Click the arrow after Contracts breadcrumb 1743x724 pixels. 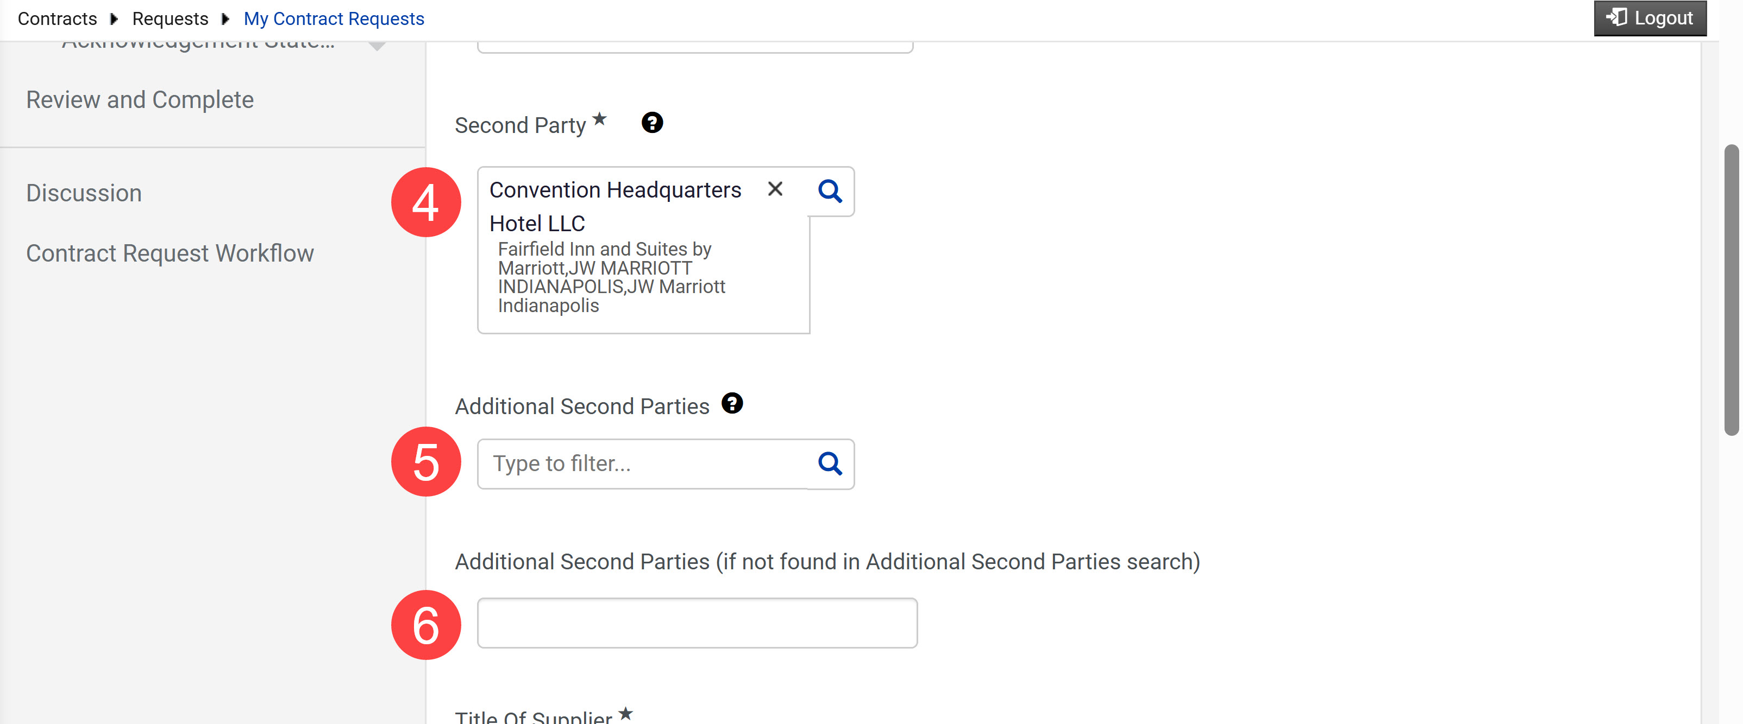tap(114, 19)
